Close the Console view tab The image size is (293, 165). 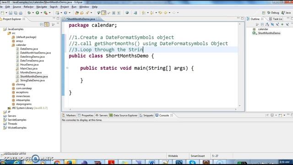(x=172, y=115)
